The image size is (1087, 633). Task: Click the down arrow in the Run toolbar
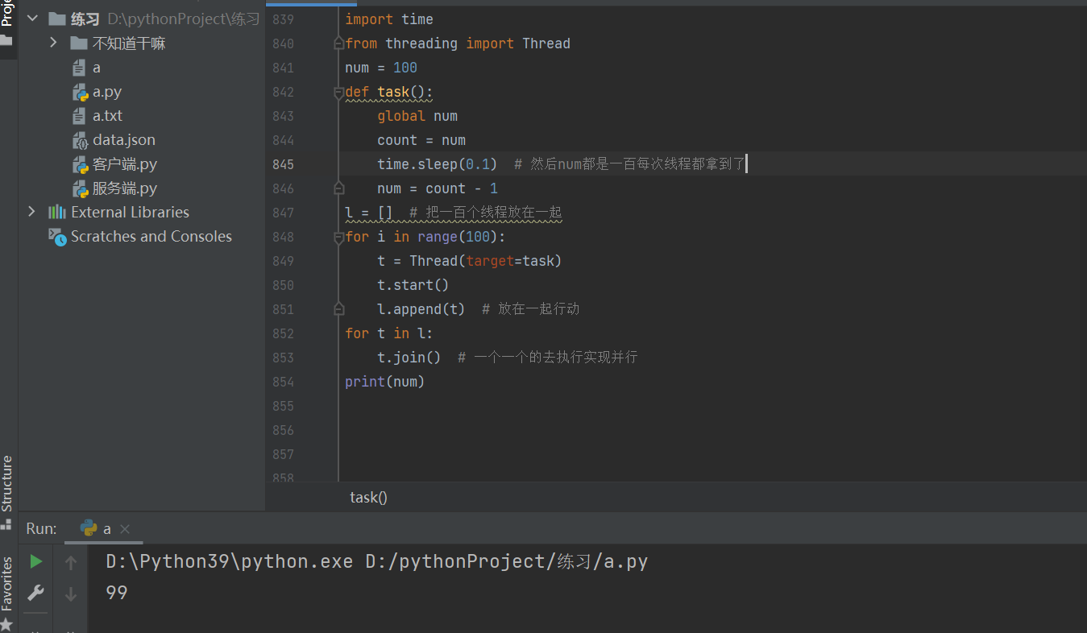tap(71, 594)
